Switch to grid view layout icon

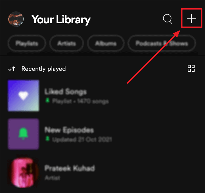tap(191, 68)
